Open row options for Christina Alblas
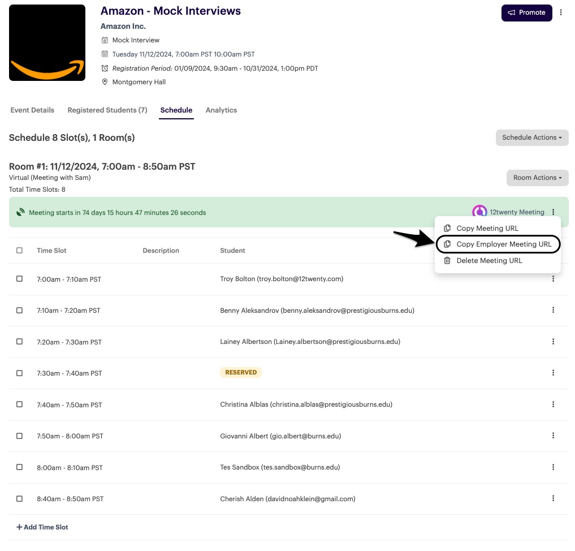Image resolution: width=575 pixels, height=551 pixels. [553, 404]
